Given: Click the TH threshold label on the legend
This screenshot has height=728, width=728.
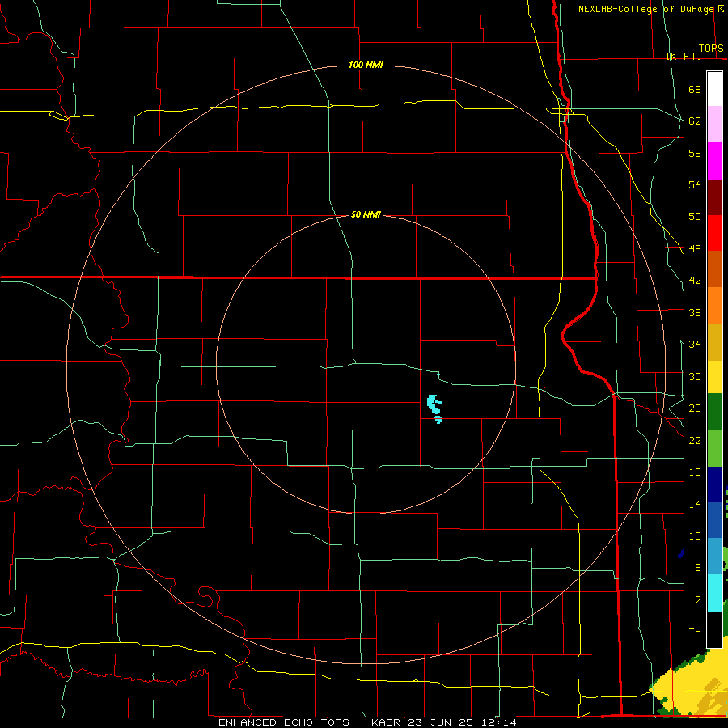Looking at the screenshot, I should pos(695,631).
